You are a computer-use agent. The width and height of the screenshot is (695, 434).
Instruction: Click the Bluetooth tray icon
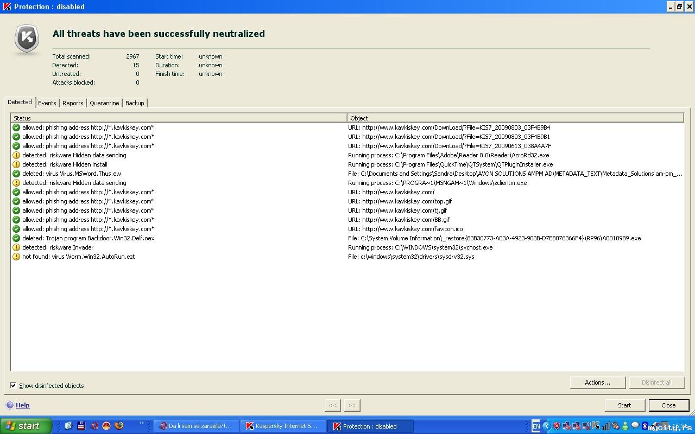coord(645,426)
